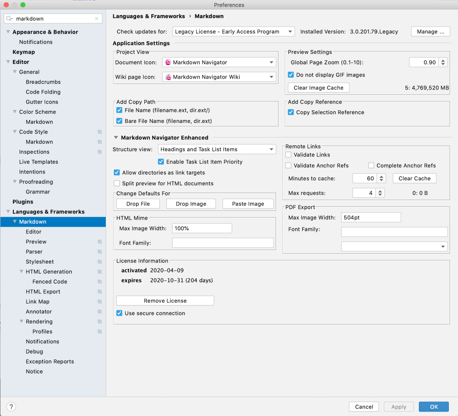Collapse the HTML Generation tree node
The image size is (458, 416).
(x=21, y=272)
